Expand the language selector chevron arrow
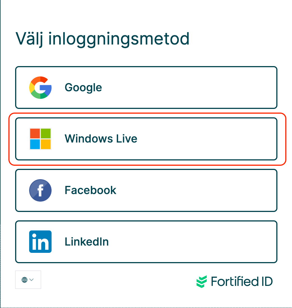The image size is (292, 308). click(x=31, y=280)
